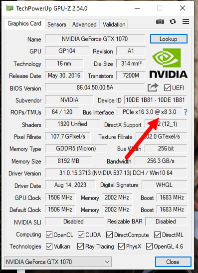The width and height of the screenshot is (198, 273).
Task: Click the Computing label text
Action: coord(28,234)
